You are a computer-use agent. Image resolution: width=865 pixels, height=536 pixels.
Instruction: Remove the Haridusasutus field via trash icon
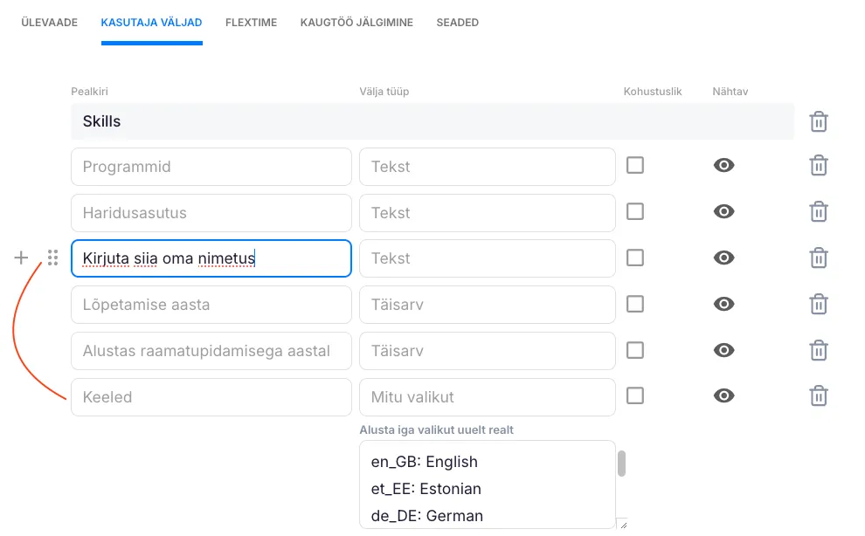click(x=818, y=212)
